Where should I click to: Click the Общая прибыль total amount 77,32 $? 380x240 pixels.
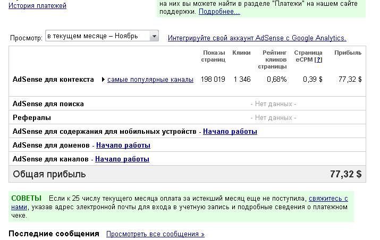click(x=345, y=174)
